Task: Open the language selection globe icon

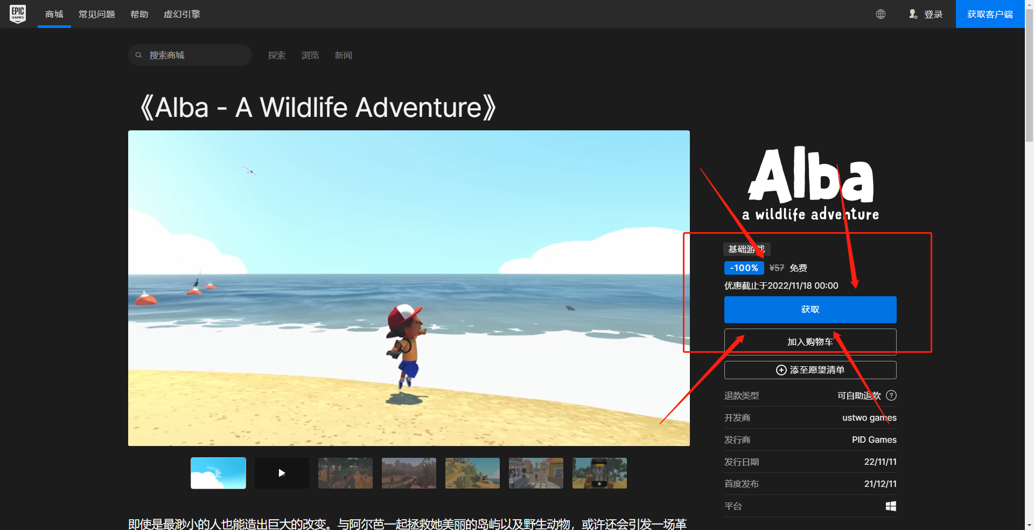Action: (x=881, y=14)
